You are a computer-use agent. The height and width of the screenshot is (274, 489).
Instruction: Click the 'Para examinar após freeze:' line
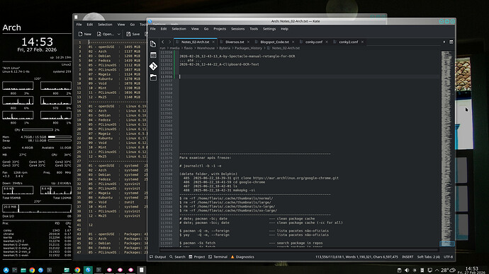point(205,157)
